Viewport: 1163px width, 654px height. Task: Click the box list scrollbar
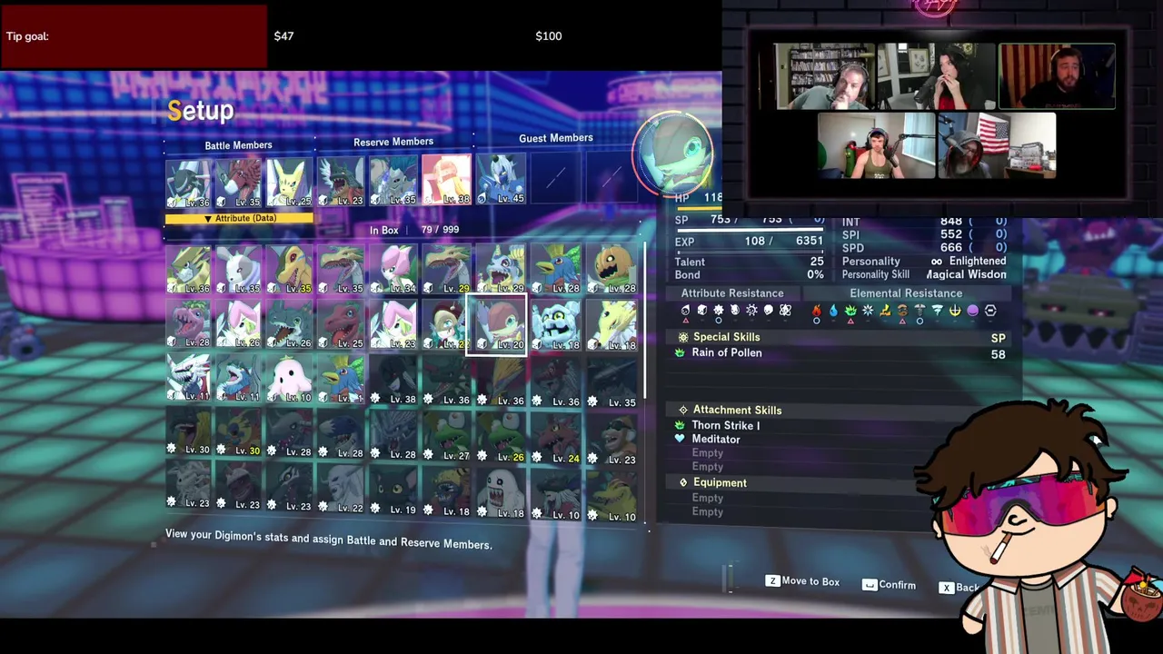645,318
